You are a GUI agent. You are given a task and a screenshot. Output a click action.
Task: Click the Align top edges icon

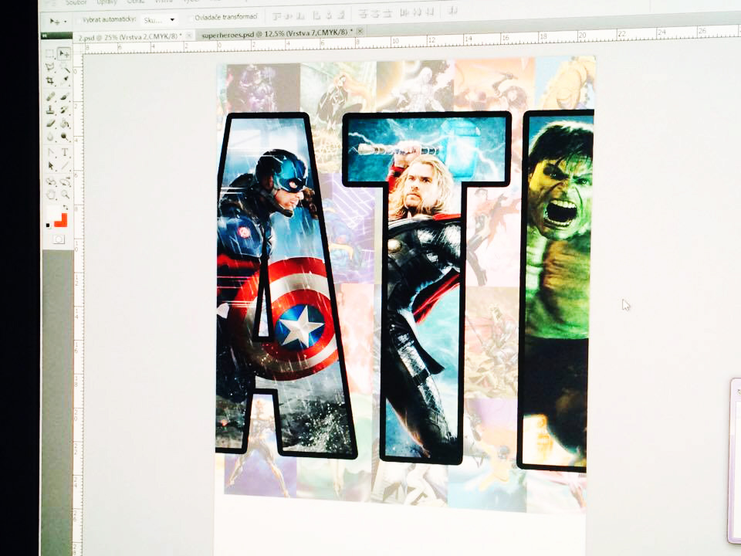(276, 15)
